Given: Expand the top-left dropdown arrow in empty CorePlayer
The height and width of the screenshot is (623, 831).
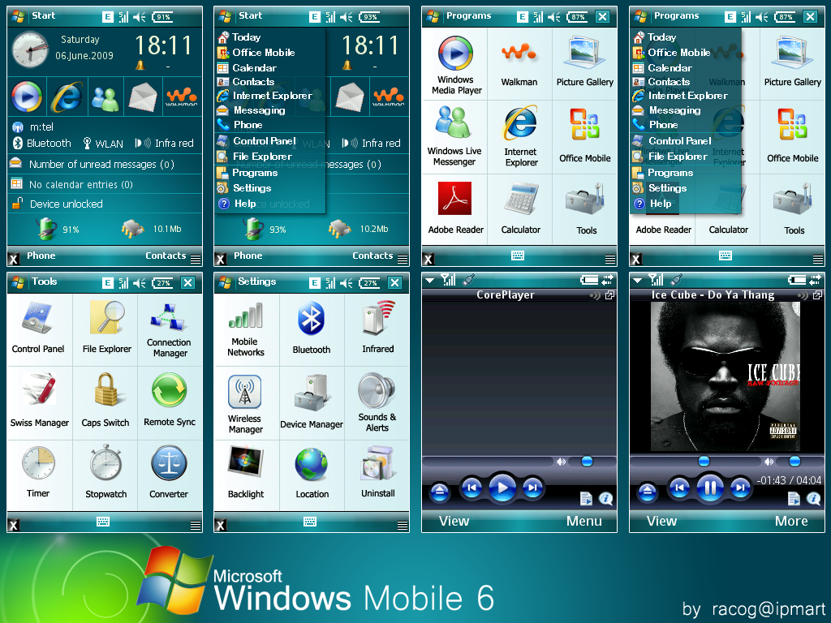Looking at the screenshot, I should pos(430,280).
